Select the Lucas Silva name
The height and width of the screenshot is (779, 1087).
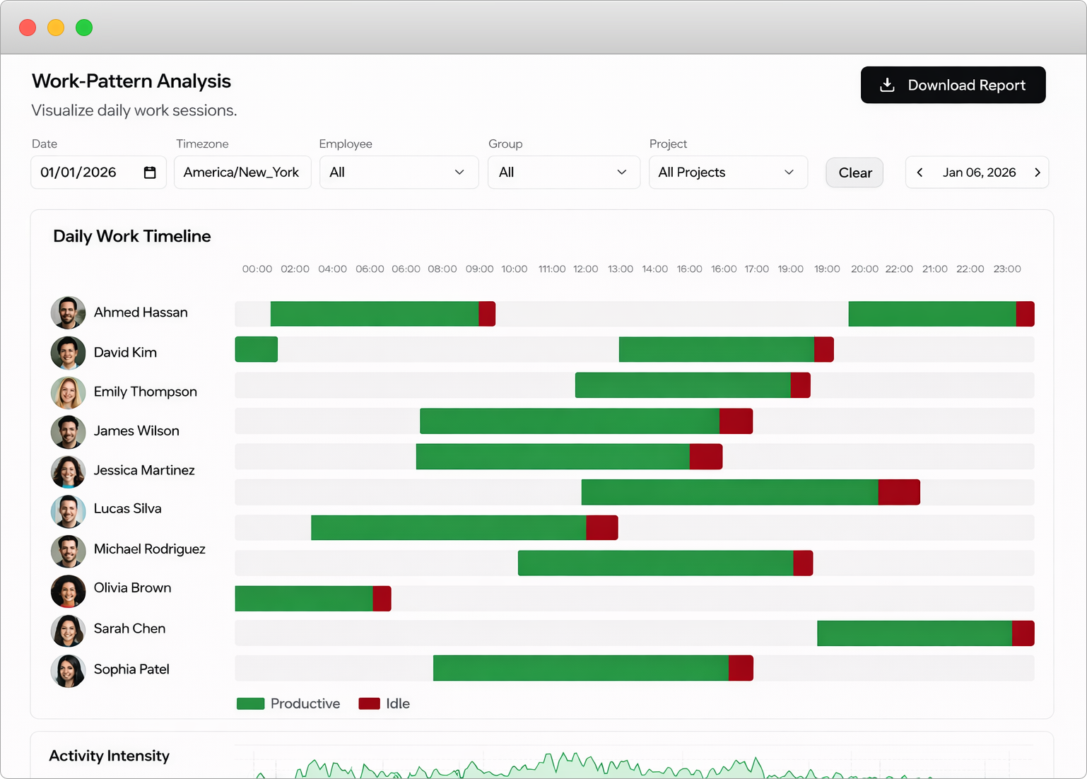click(x=128, y=509)
